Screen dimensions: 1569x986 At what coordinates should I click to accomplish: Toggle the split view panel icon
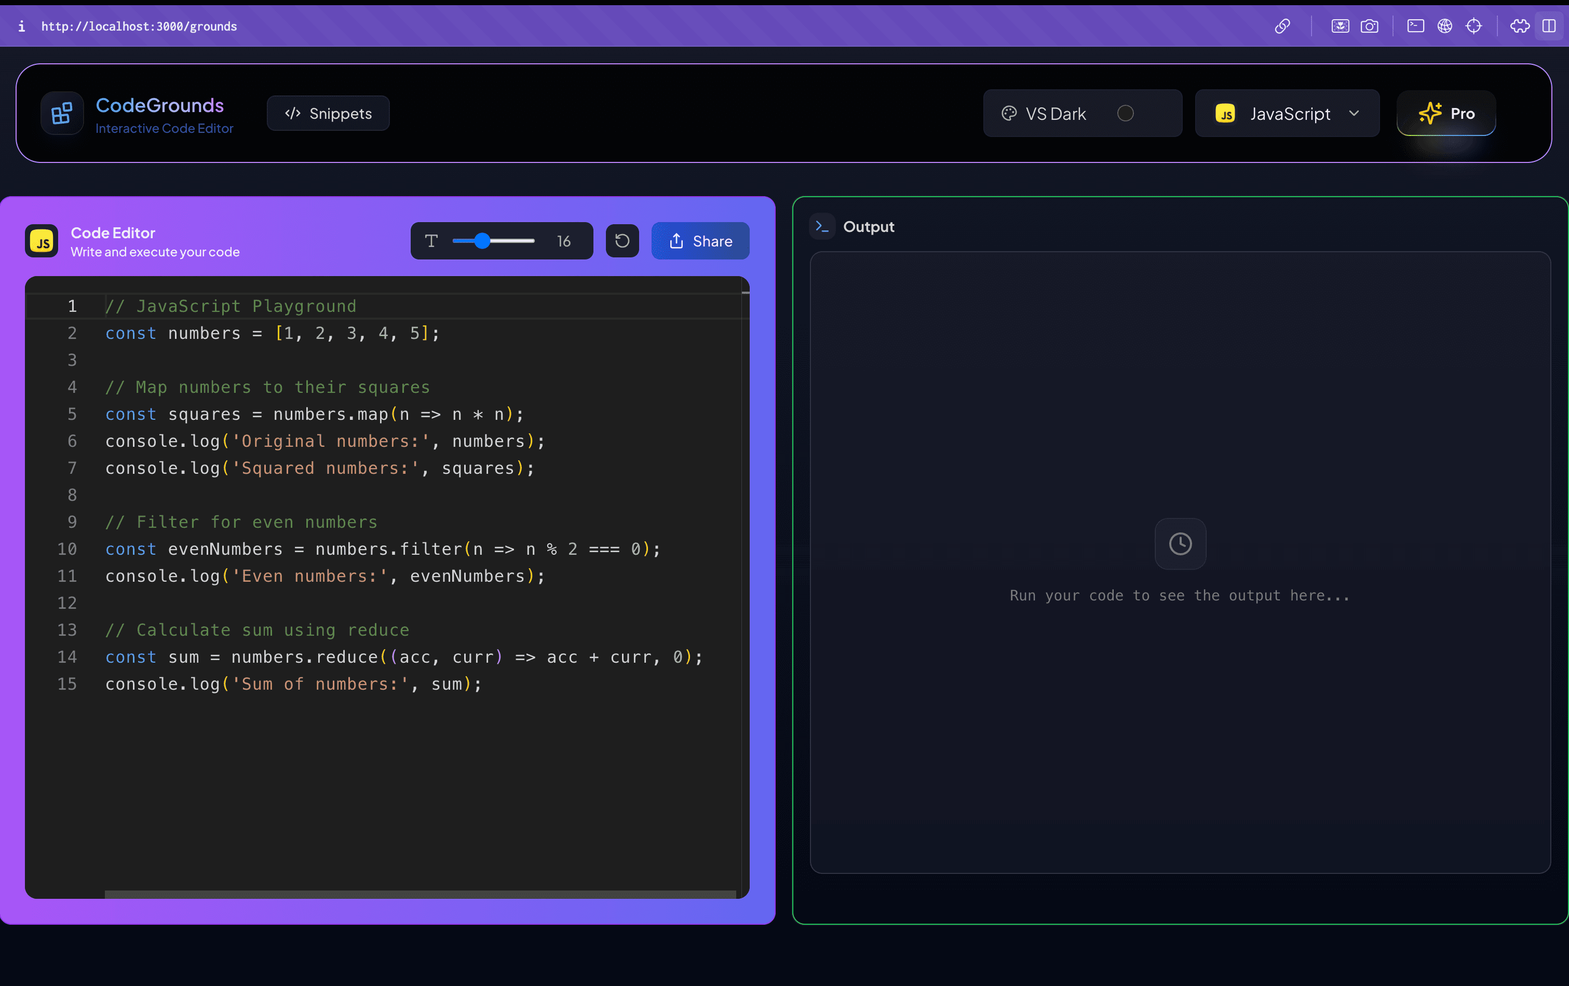pos(1549,26)
